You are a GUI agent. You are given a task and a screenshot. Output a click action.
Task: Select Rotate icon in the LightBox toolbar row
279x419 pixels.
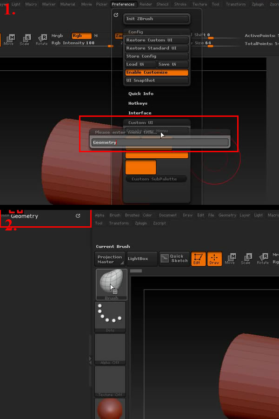[x=263, y=259]
